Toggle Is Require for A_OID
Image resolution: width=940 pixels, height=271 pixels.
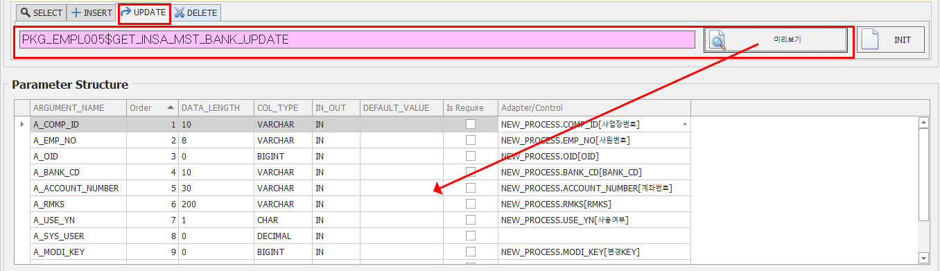(471, 156)
